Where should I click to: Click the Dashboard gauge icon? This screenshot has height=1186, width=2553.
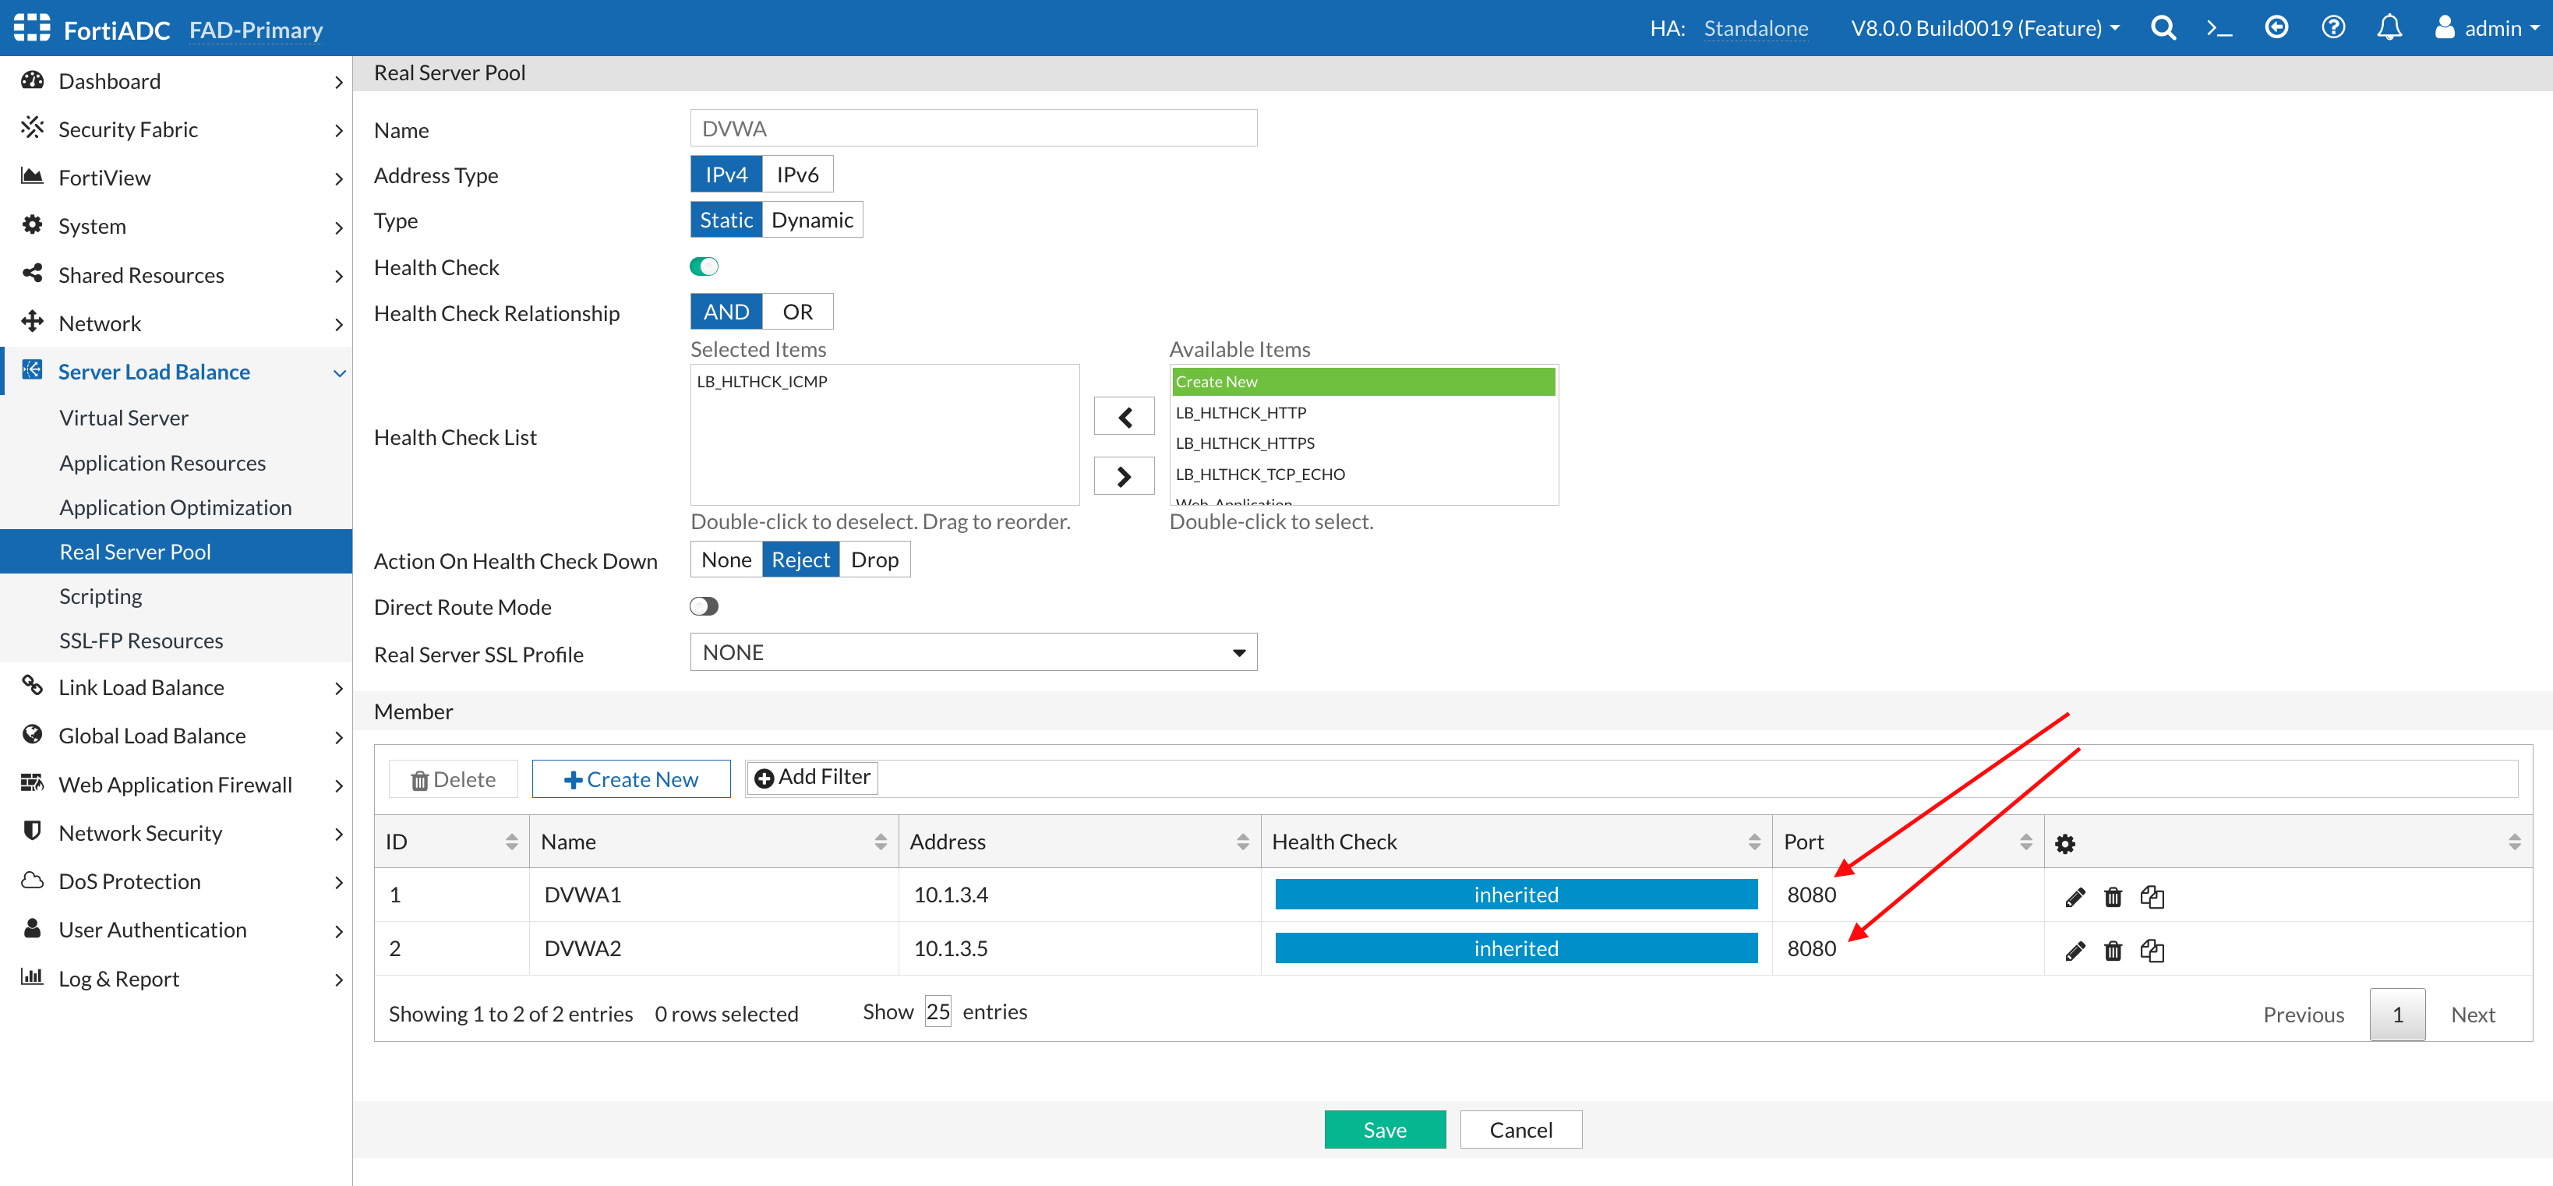pos(32,80)
